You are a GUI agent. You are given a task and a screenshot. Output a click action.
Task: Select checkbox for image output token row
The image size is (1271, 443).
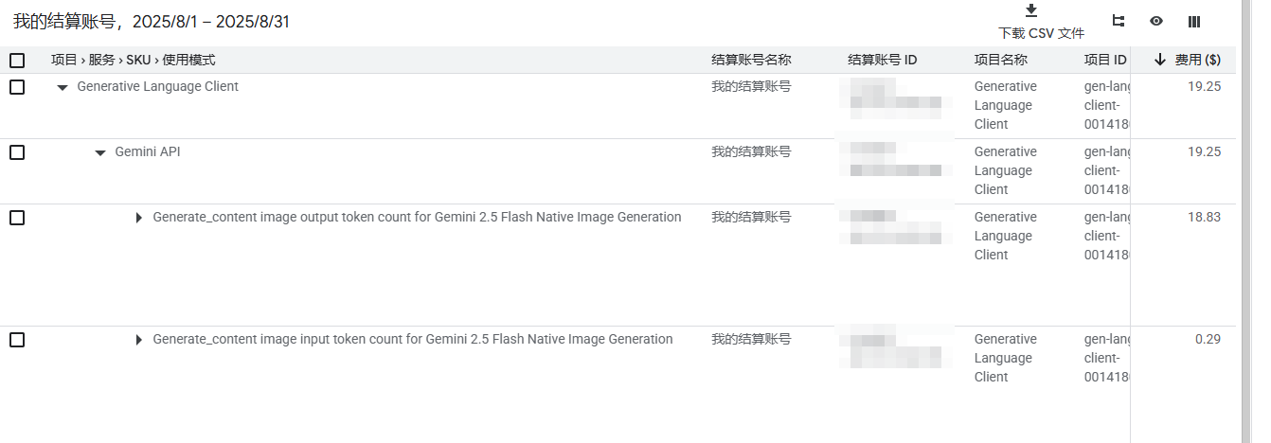(17, 218)
